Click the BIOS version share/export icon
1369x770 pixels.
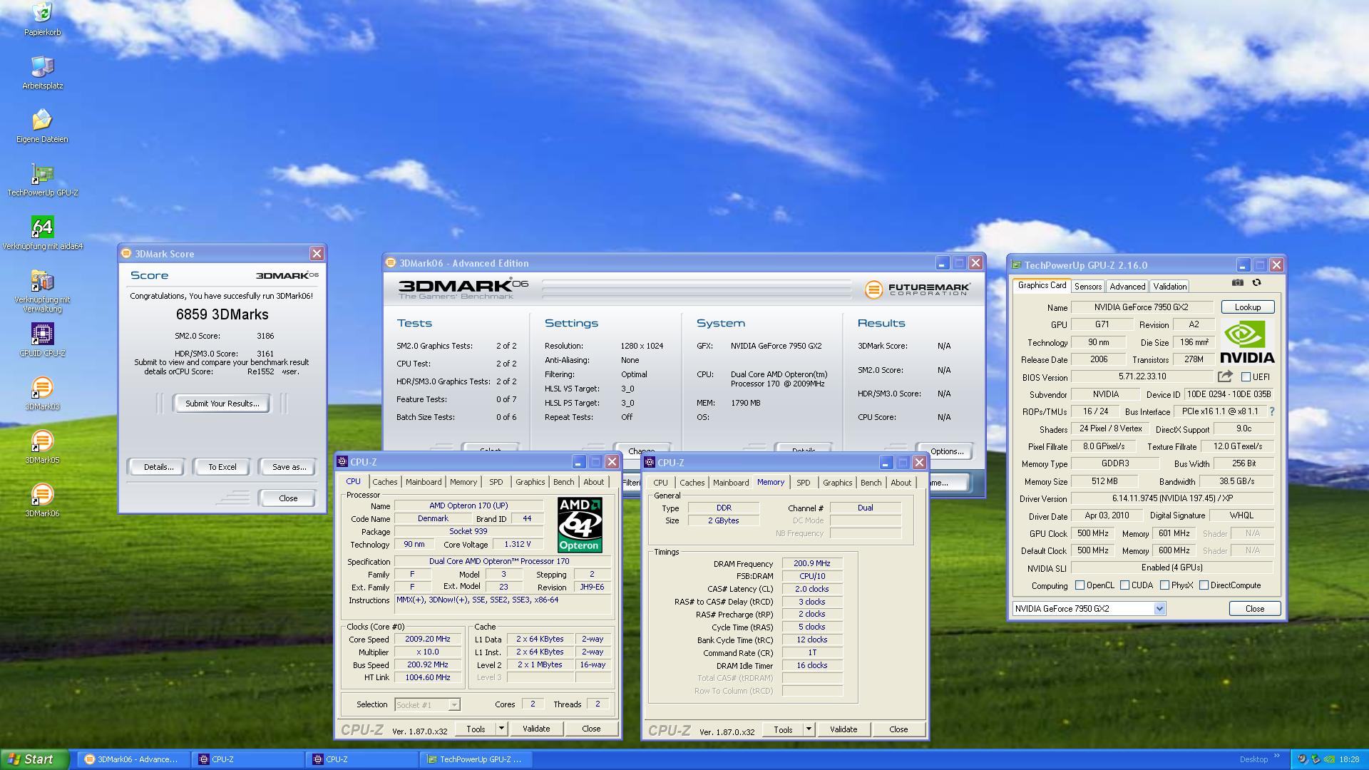[1225, 376]
